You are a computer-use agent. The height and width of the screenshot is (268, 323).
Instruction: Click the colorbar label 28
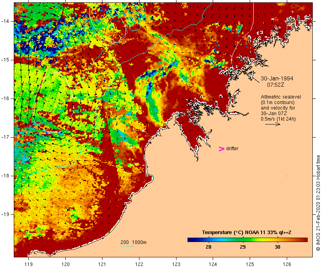point(208,247)
